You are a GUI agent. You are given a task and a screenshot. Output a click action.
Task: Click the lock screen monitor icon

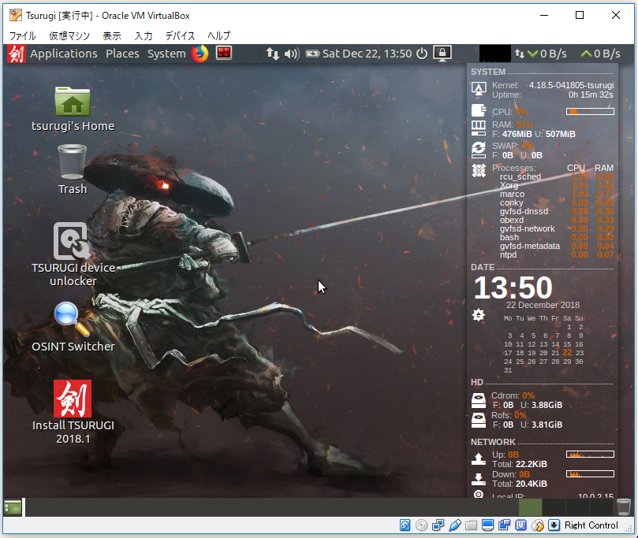(442, 54)
